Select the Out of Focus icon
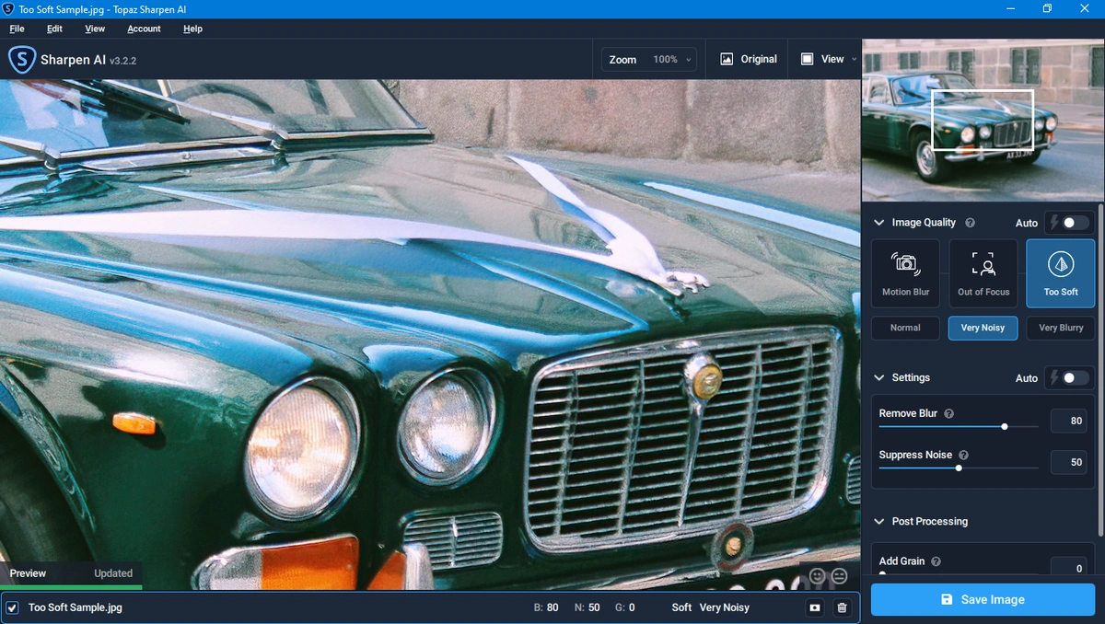Viewport: 1105px width, 624px height. [x=983, y=265]
